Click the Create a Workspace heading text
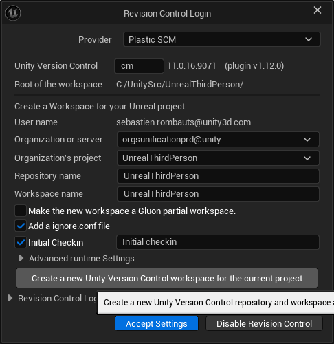 101,107
